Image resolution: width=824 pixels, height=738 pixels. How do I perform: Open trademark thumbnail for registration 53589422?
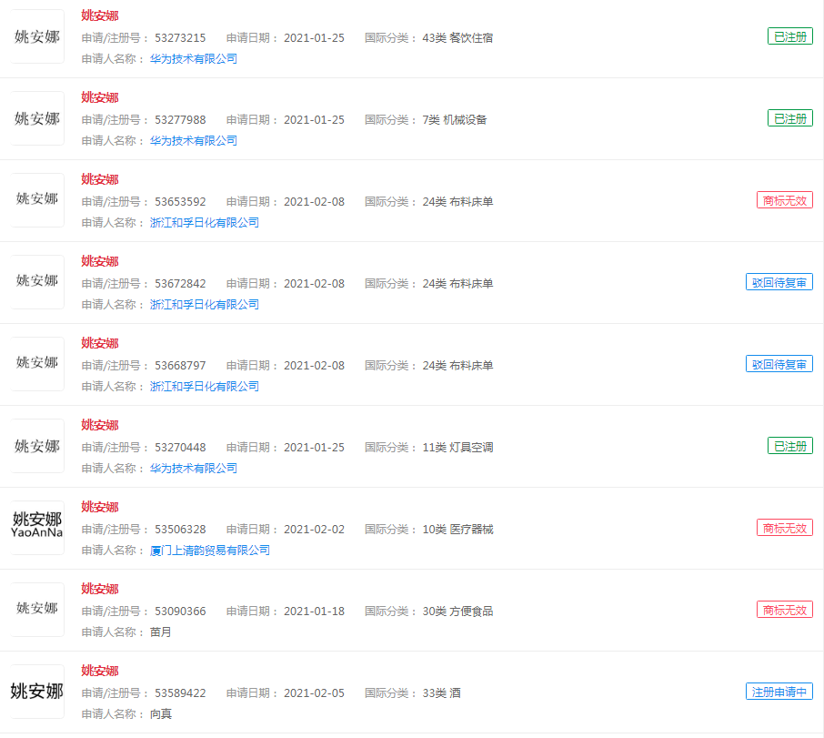37,692
